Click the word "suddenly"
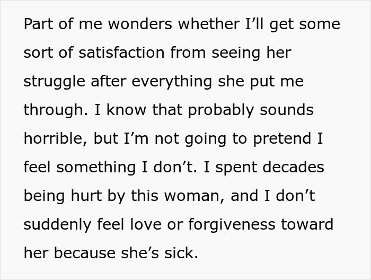The width and height of the screenshot is (371, 280). tap(57, 225)
